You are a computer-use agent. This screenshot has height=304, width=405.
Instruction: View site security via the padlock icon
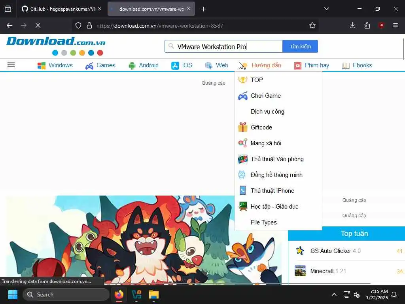(x=89, y=25)
